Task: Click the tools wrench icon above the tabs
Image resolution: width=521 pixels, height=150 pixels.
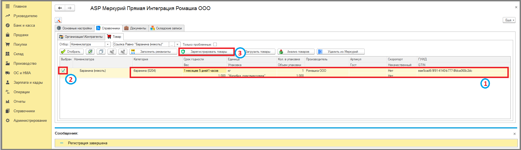Action: (x=58, y=20)
